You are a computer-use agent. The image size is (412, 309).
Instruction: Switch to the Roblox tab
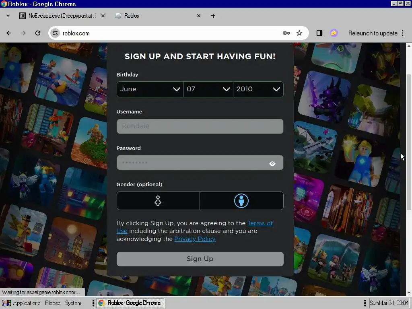pyautogui.click(x=158, y=16)
